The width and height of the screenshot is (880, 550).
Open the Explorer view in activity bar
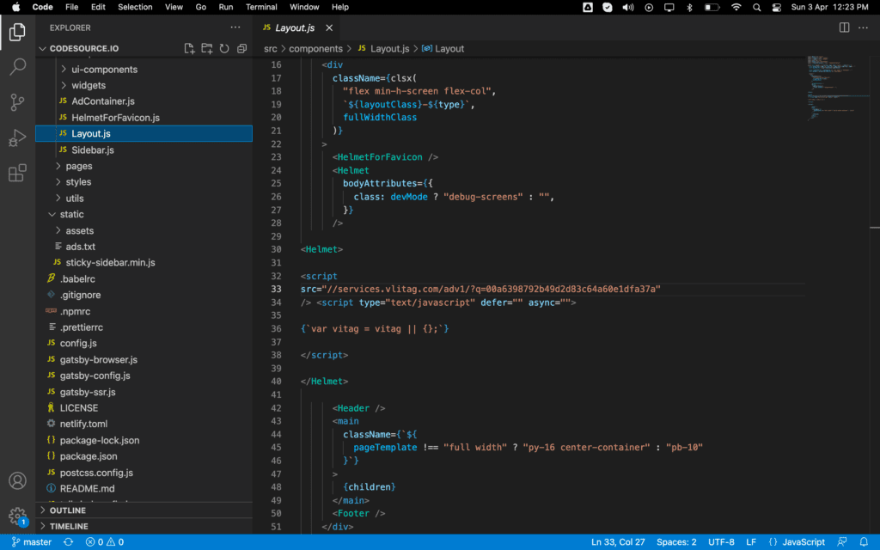17,32
